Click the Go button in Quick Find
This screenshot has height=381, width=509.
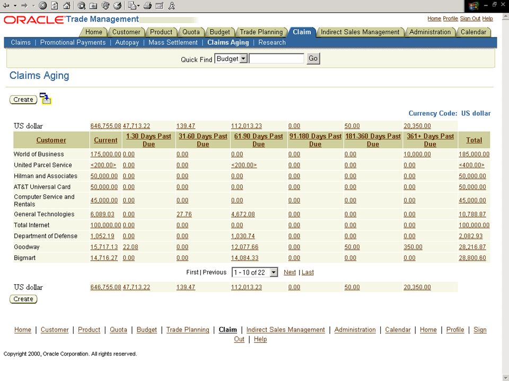313,58
